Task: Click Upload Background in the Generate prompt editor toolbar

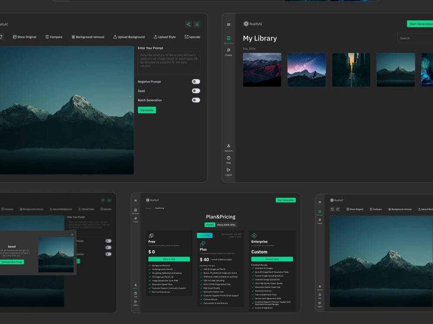Action: [x=129, y=37]
